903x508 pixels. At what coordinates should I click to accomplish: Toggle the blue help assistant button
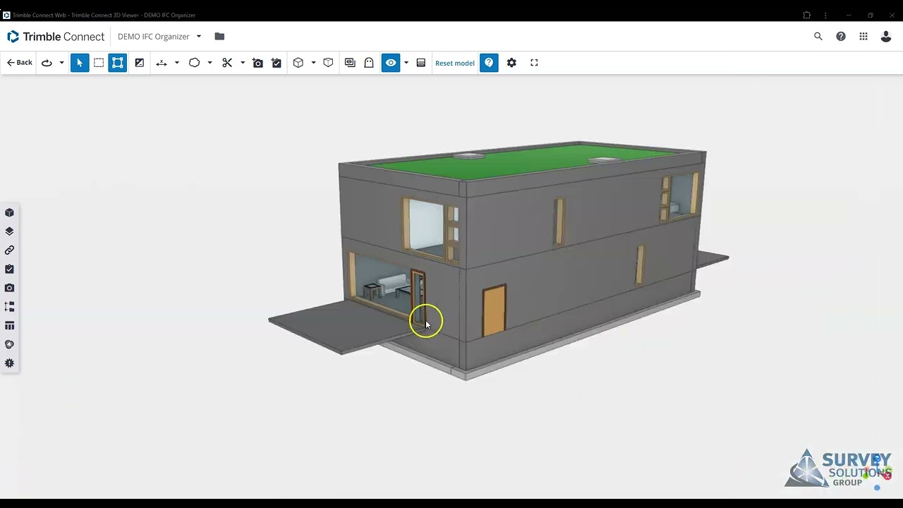[489, 63]
